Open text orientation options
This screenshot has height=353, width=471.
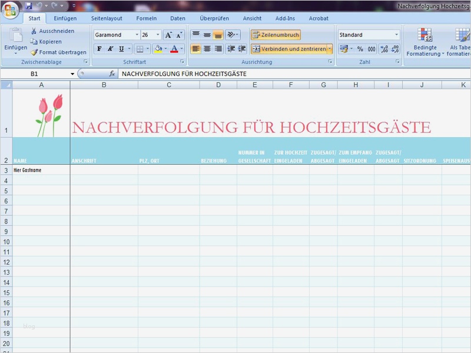tap(233, 35)
